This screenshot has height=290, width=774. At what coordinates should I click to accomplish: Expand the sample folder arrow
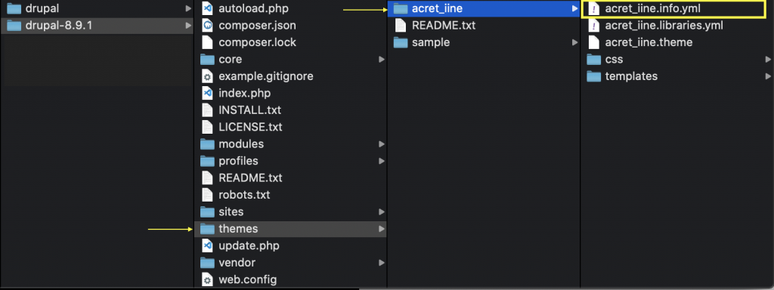click(574, 42)
